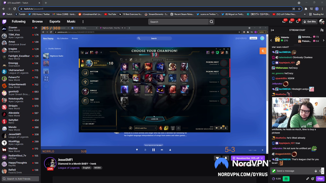Click the MOBA tag
Screen dimensions: 326x183
click(x=97, y=168)
